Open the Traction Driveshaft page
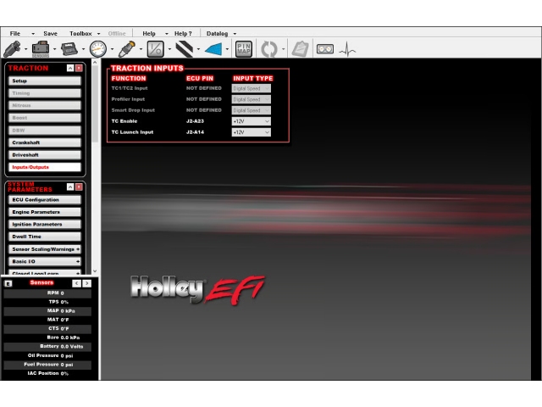Image resolution: width=542 pixels, height=407 pixels. [x=45, y=155]
